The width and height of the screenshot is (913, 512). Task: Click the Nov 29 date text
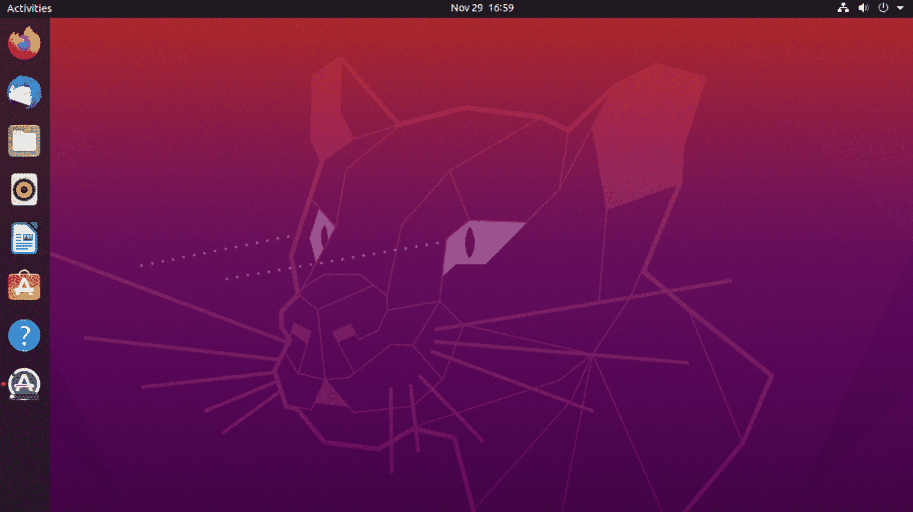pyautogui.click(x=466, y=8)
